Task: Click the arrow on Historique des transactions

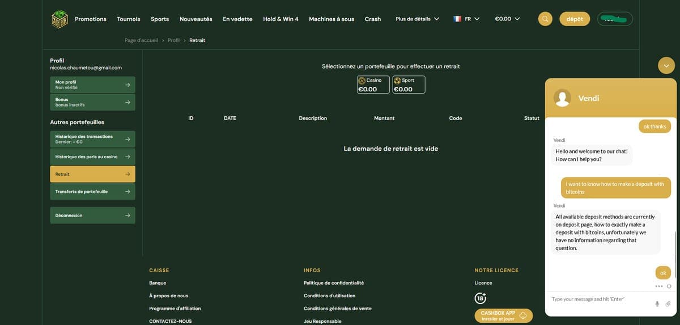Action: (127, 139)
